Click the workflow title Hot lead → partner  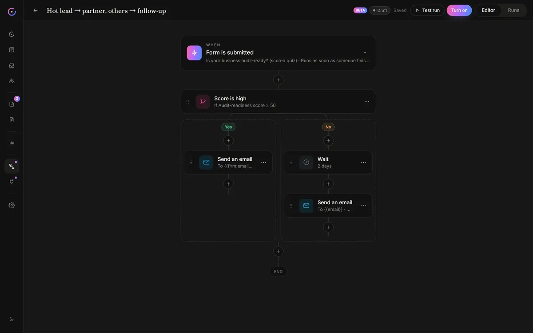pos(107,11)
